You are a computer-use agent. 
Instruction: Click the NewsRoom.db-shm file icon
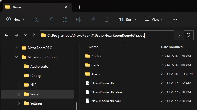[x=88, y=92]
